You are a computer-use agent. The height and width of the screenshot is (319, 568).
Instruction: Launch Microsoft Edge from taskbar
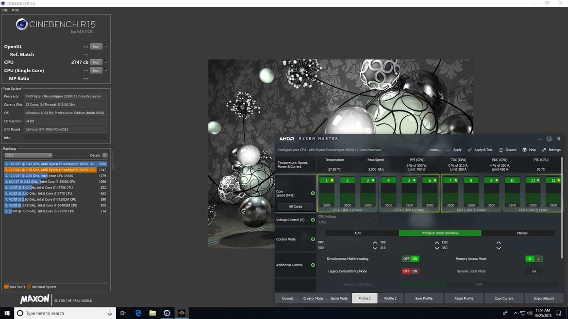coord(138,313)
